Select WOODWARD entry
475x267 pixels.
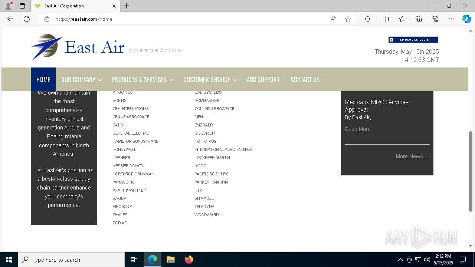point(206,215)
